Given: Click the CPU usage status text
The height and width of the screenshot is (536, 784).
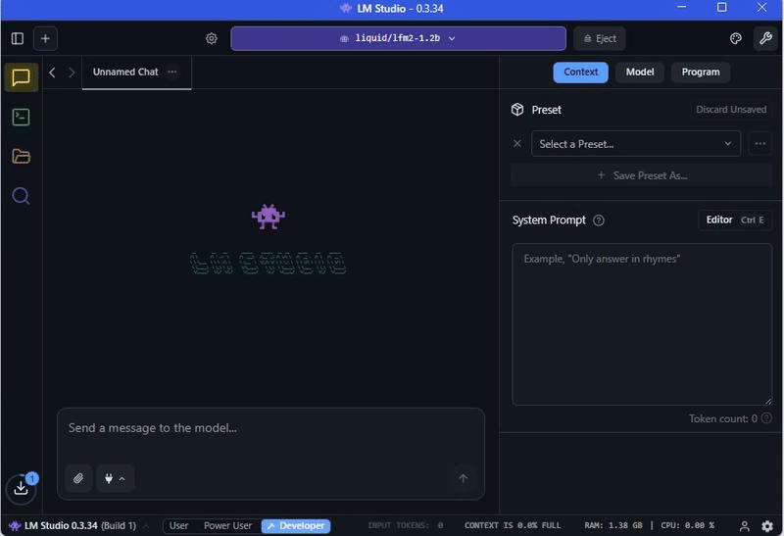Looking at the screenshot, I should (688, 525).
